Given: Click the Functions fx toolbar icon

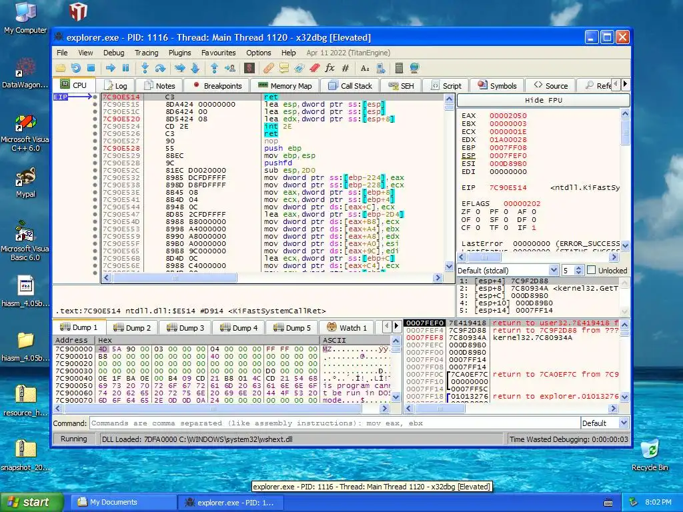Looking at the screenshot, I should point(329,68).
